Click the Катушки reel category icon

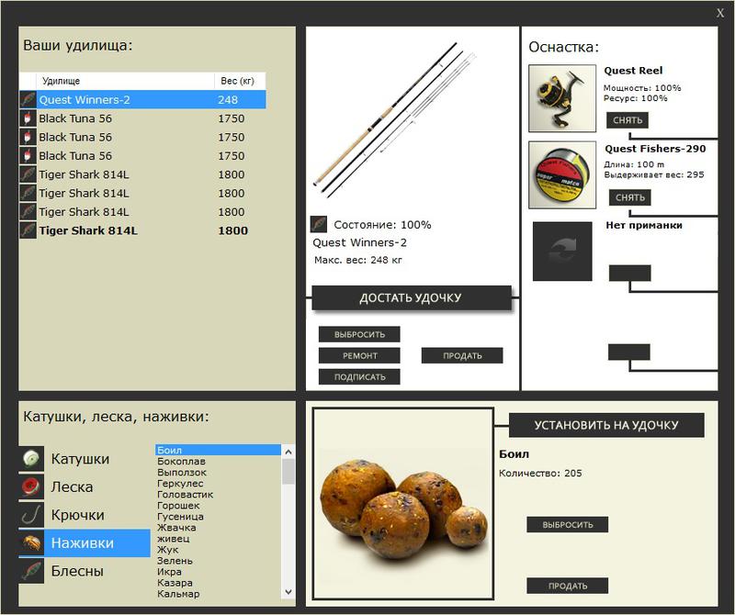[x=31, y=459]
